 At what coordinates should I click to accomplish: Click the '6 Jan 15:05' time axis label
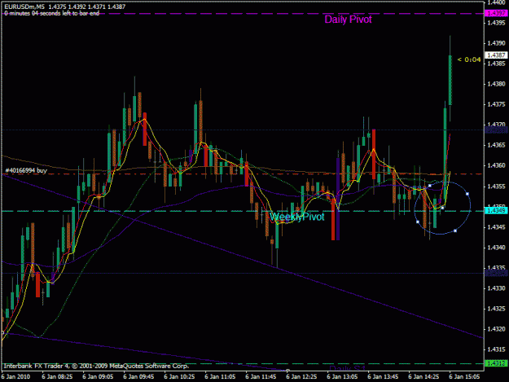click(464, 377)
